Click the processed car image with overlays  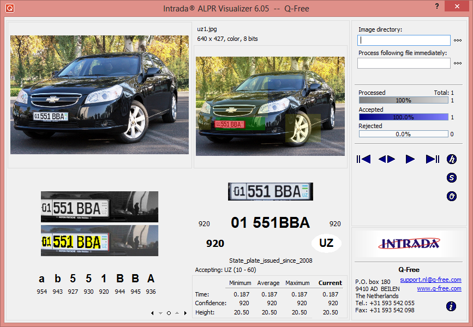(270, 106)
